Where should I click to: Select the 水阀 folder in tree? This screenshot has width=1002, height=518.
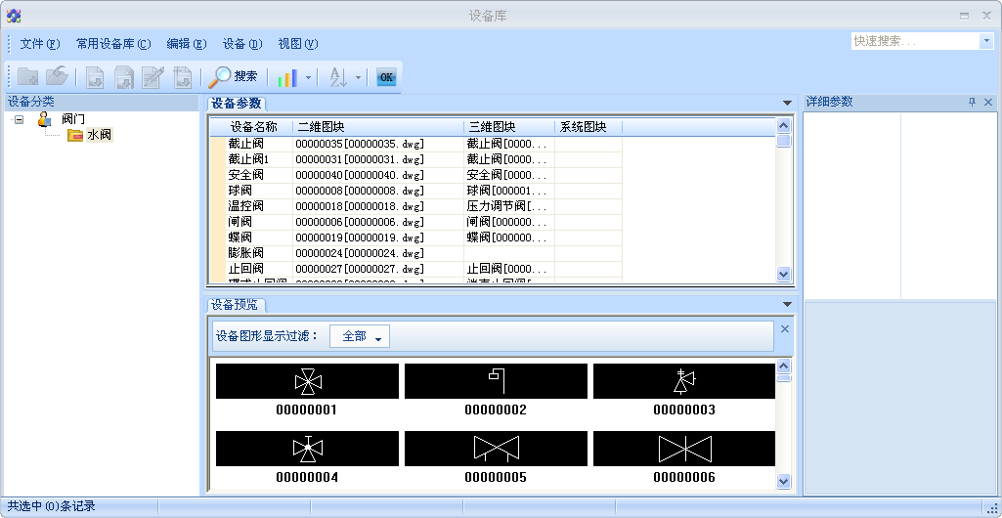coord(98,135)
